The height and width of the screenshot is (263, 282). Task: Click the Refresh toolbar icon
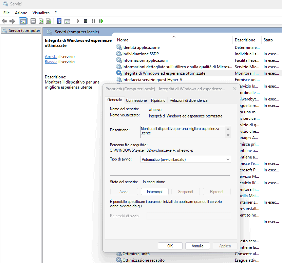41,21
